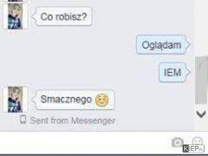This screenshot has height=156, width=208.
Task: Click the scrollbar track above the thumb
Action: point(202,28)
